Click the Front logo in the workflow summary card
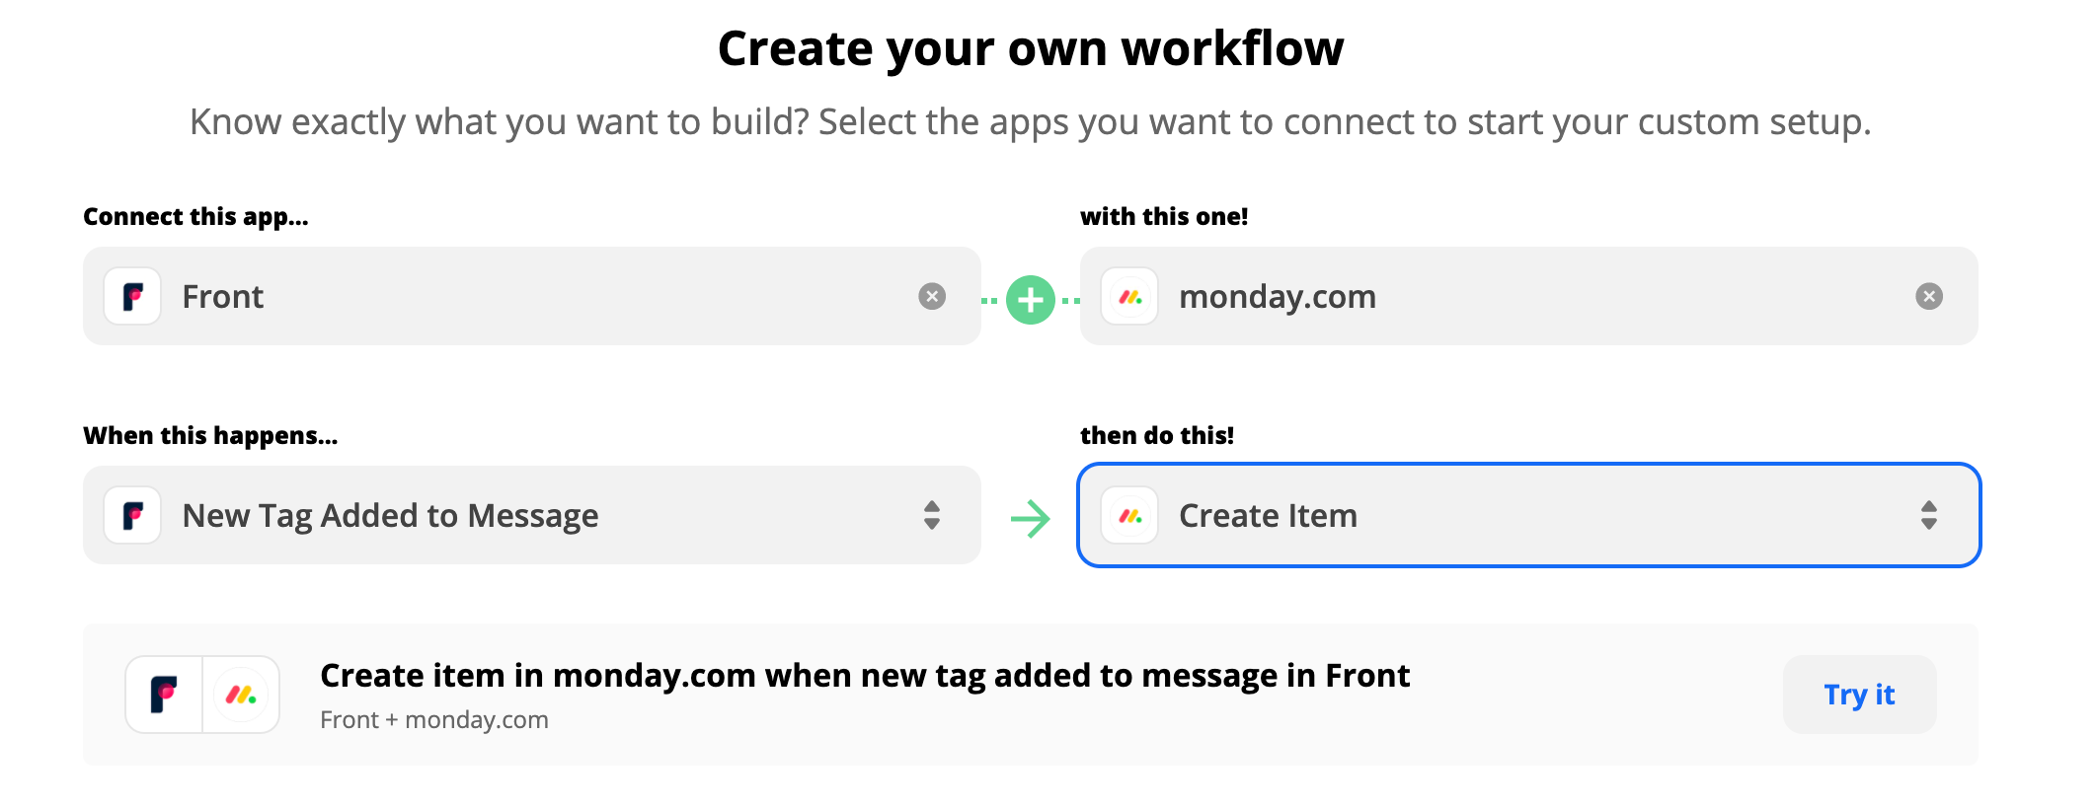The height and width of the screenshot is (809, 2097). point(164,695)
